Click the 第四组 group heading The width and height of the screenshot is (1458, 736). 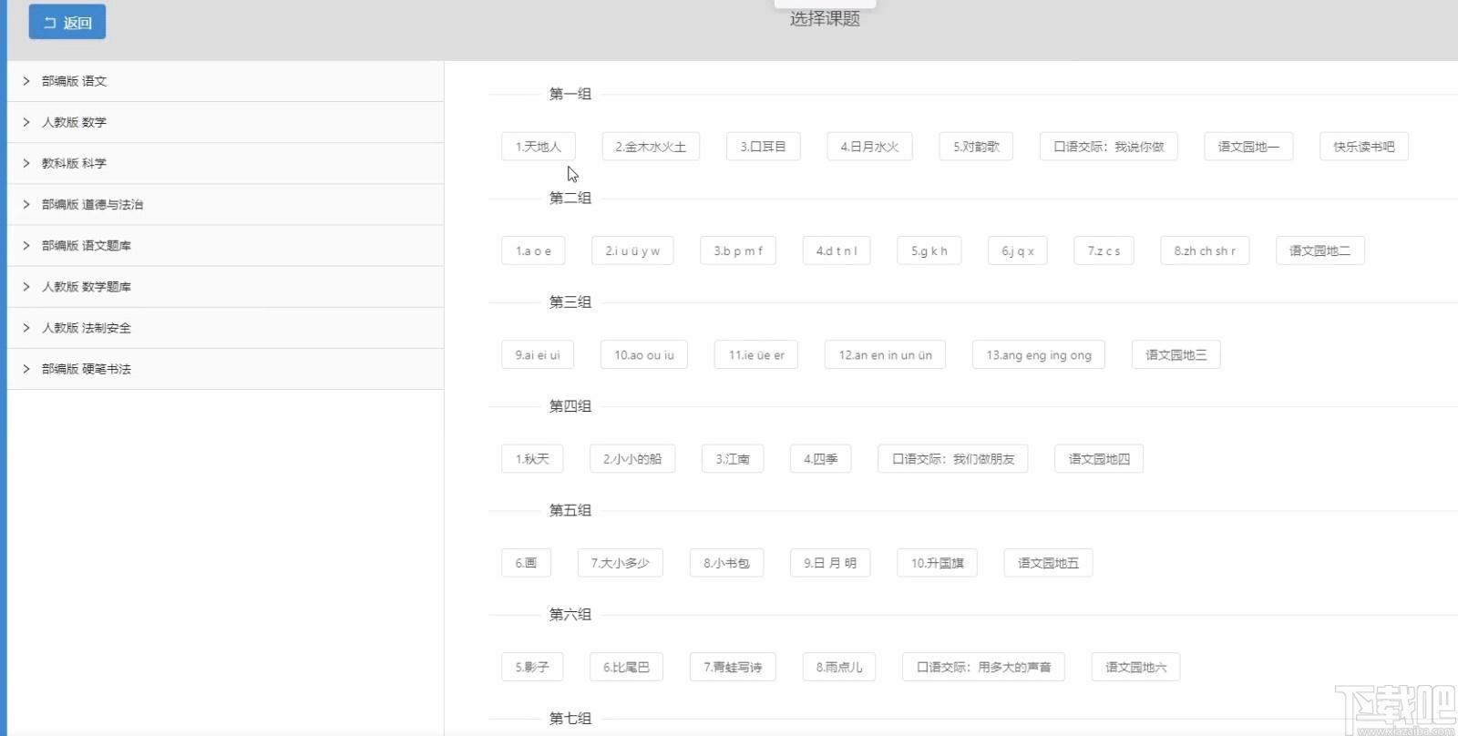tap(570, 406)
